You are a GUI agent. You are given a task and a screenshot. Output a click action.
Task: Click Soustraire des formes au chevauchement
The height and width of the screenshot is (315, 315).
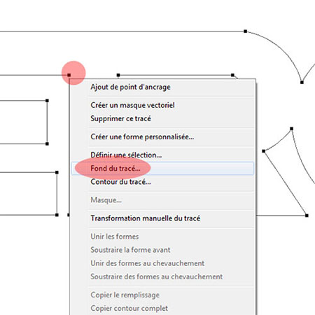coord(162,276)
